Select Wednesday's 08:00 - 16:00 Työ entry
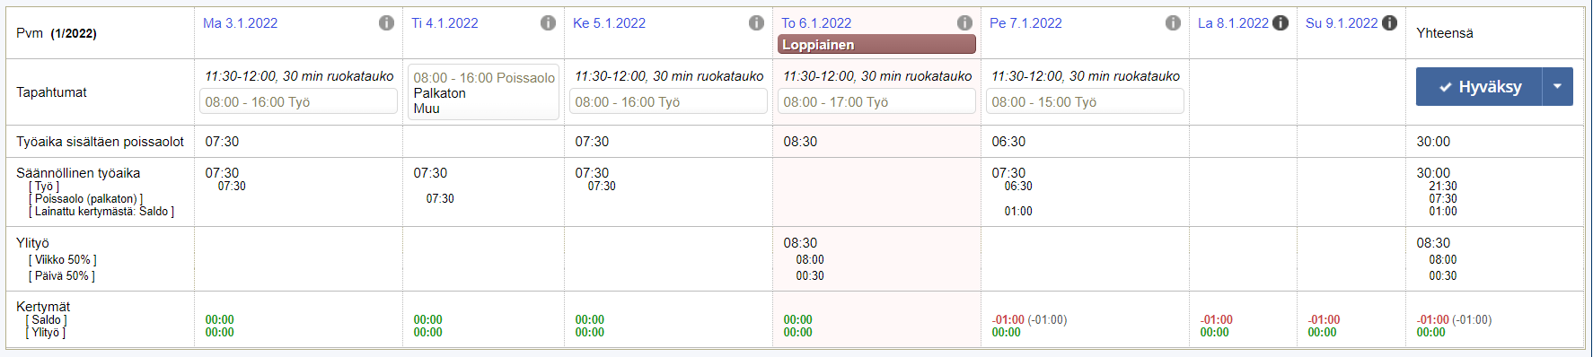The image size is (1593, 357). click(668, 102)
